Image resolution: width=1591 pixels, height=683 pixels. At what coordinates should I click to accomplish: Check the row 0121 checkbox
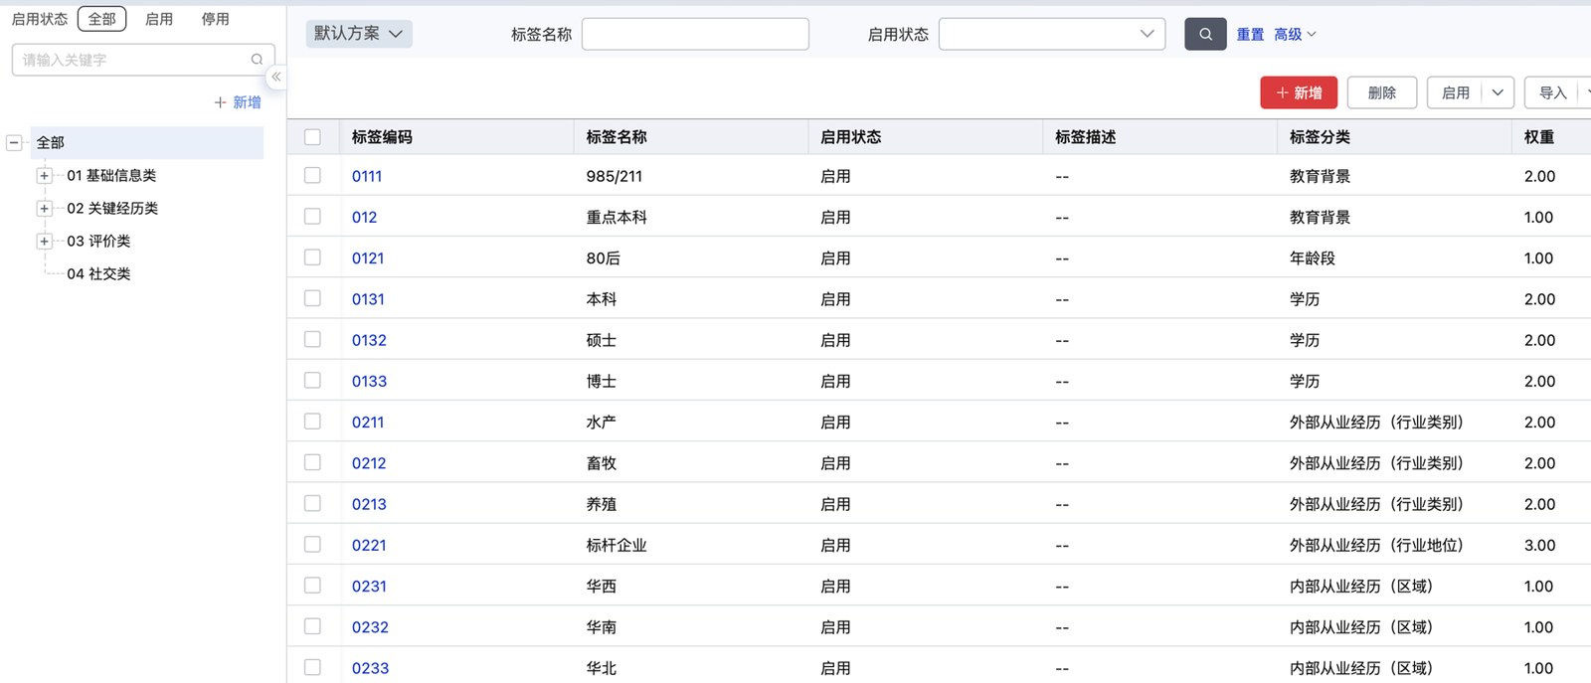[x=312, y=257]
